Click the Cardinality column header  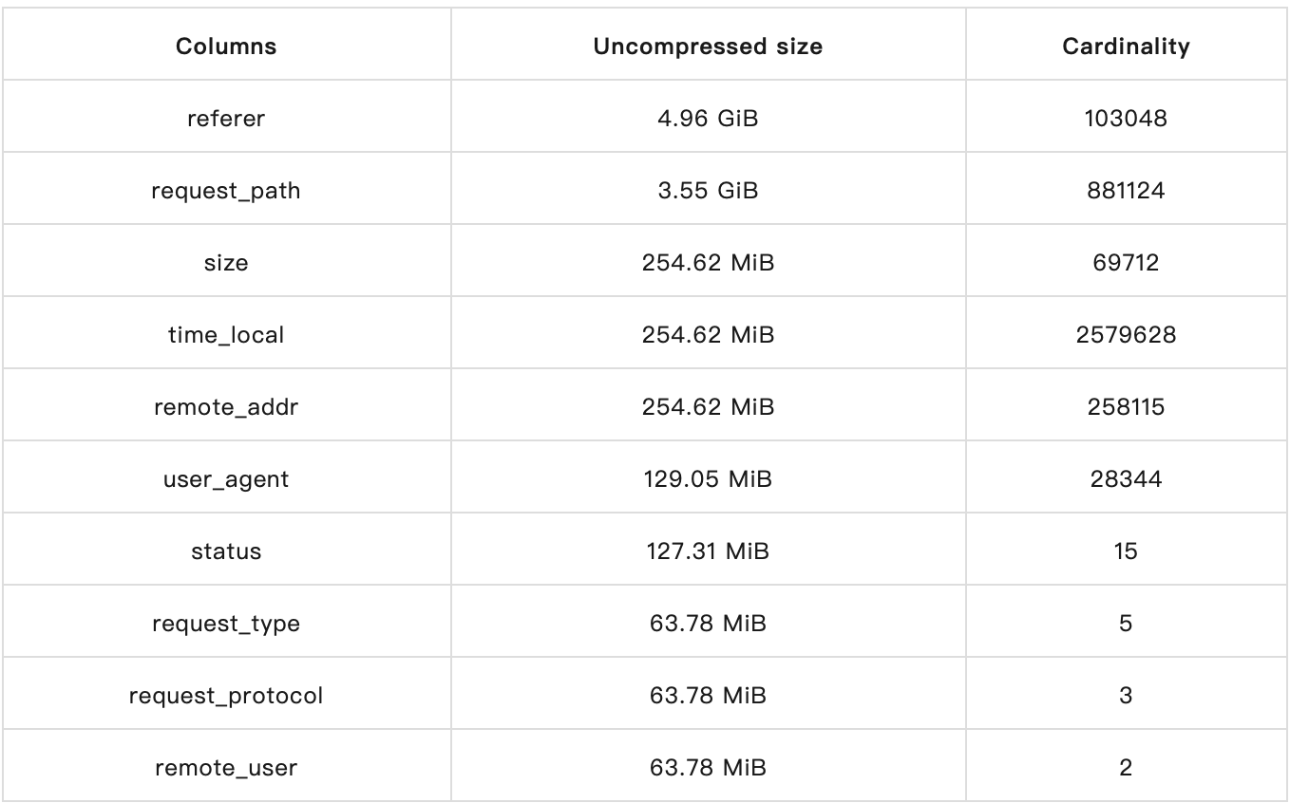(x=1126, y=47)
